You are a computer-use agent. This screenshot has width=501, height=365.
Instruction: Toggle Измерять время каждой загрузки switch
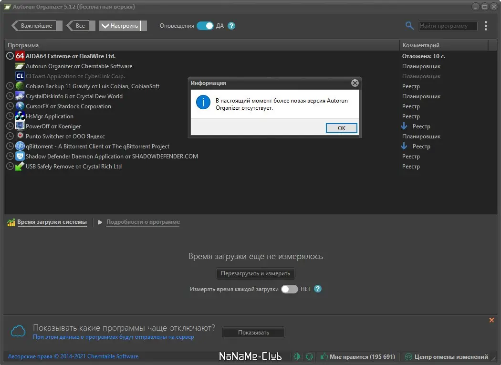coord(289,289)
